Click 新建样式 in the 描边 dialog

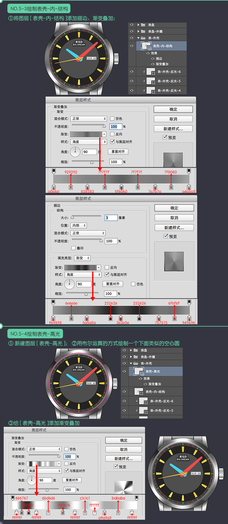click(x=174, y=227)
